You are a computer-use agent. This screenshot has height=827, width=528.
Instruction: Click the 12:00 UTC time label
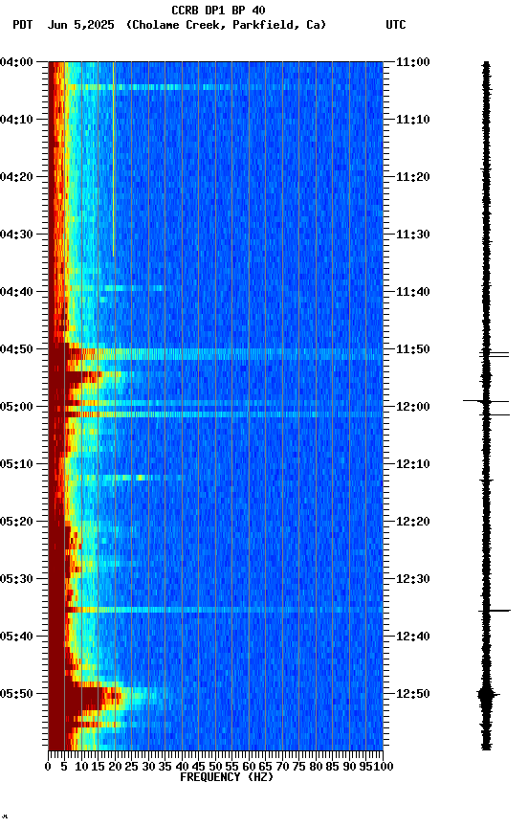413,407
